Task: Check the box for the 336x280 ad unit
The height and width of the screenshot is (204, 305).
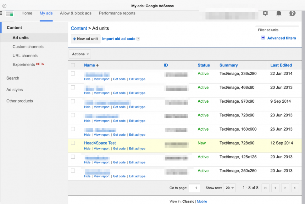Action: tap(73, 73)
